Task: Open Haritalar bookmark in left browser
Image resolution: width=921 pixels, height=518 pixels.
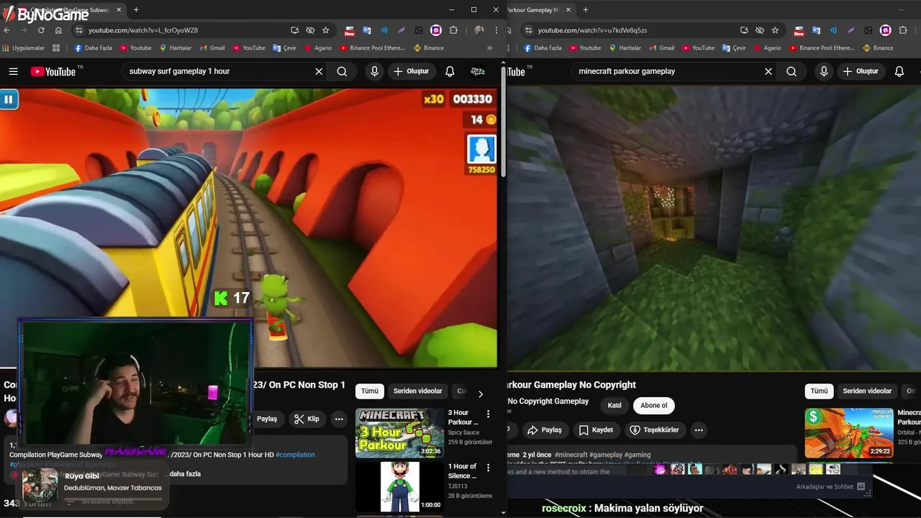Action: tap(176, 48)
